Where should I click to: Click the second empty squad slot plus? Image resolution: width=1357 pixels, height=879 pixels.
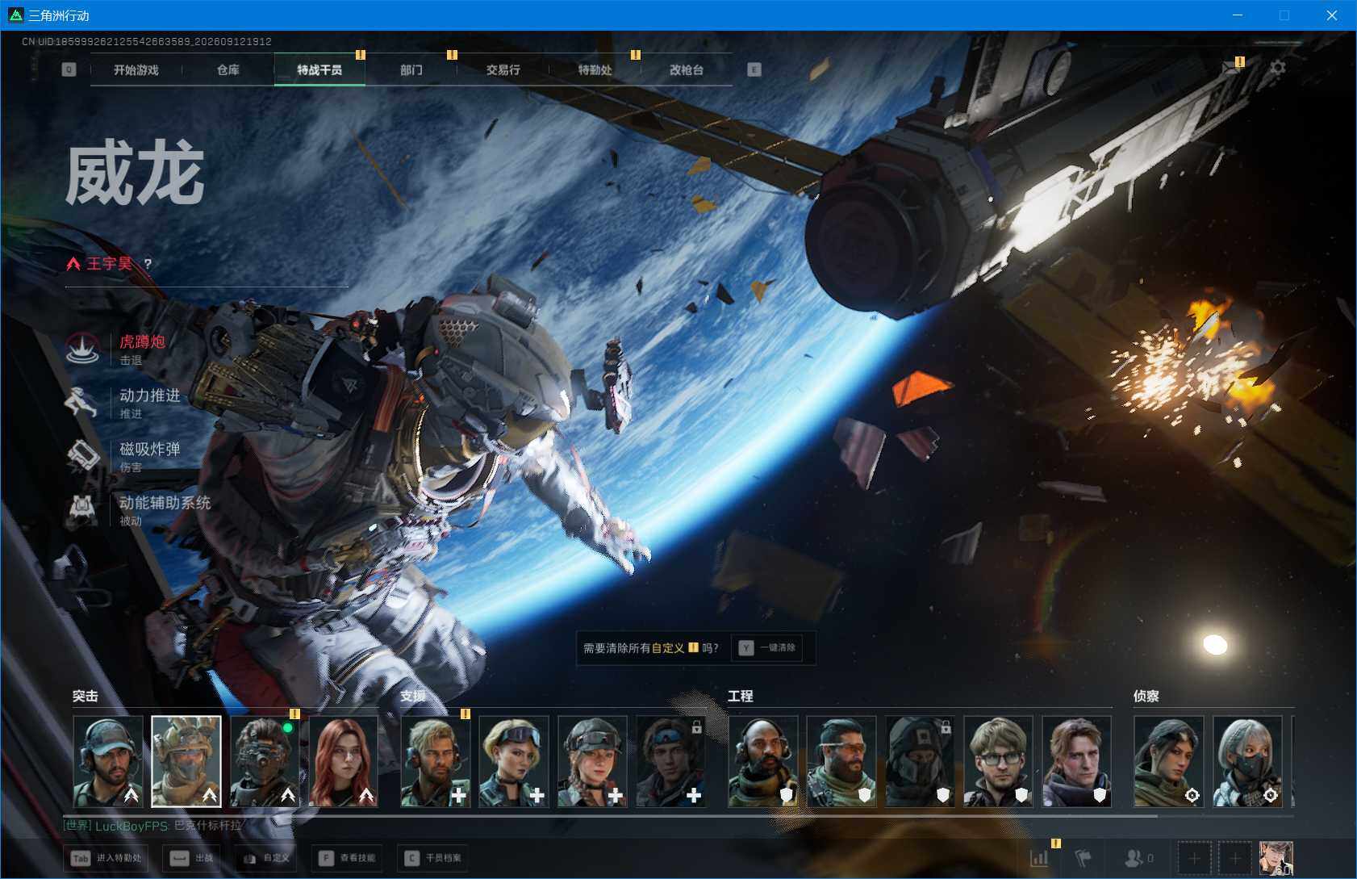tap(1235, 858)
